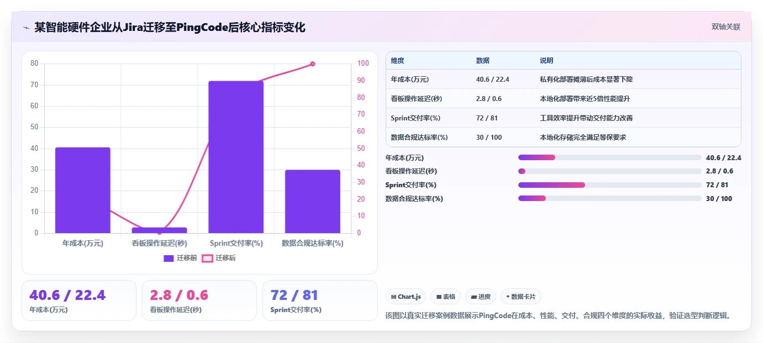Screen dimensions: 763x343
Task: Open the 40.6 / 22.4 stat card
Action: point(78,300)
